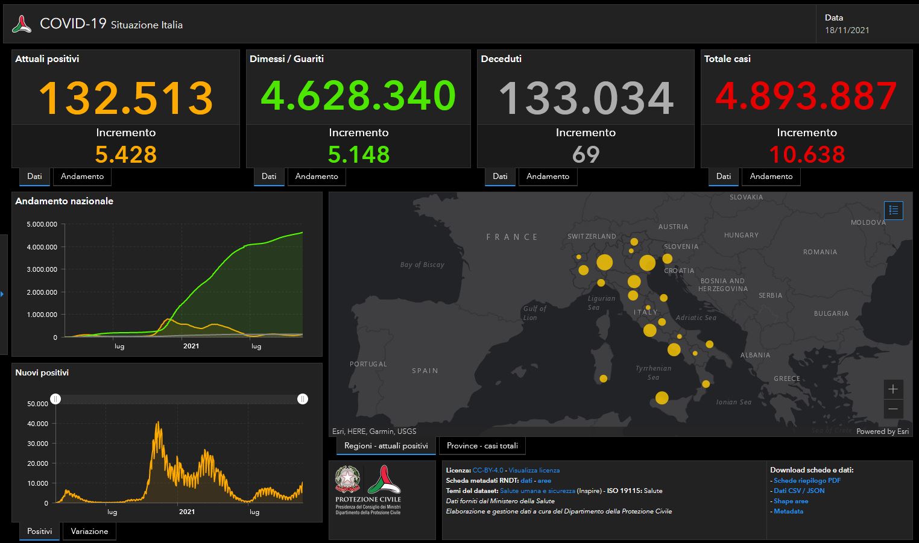The image size is (919, 543).
Task: Select the Regioni - attuali positivi tab
Action: [385, 445]
